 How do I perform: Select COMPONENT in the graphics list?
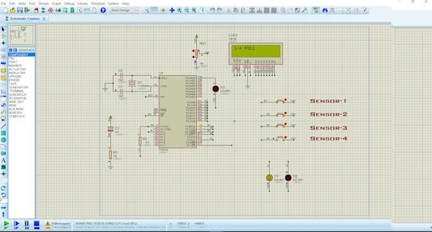click(x=22, y=55)
